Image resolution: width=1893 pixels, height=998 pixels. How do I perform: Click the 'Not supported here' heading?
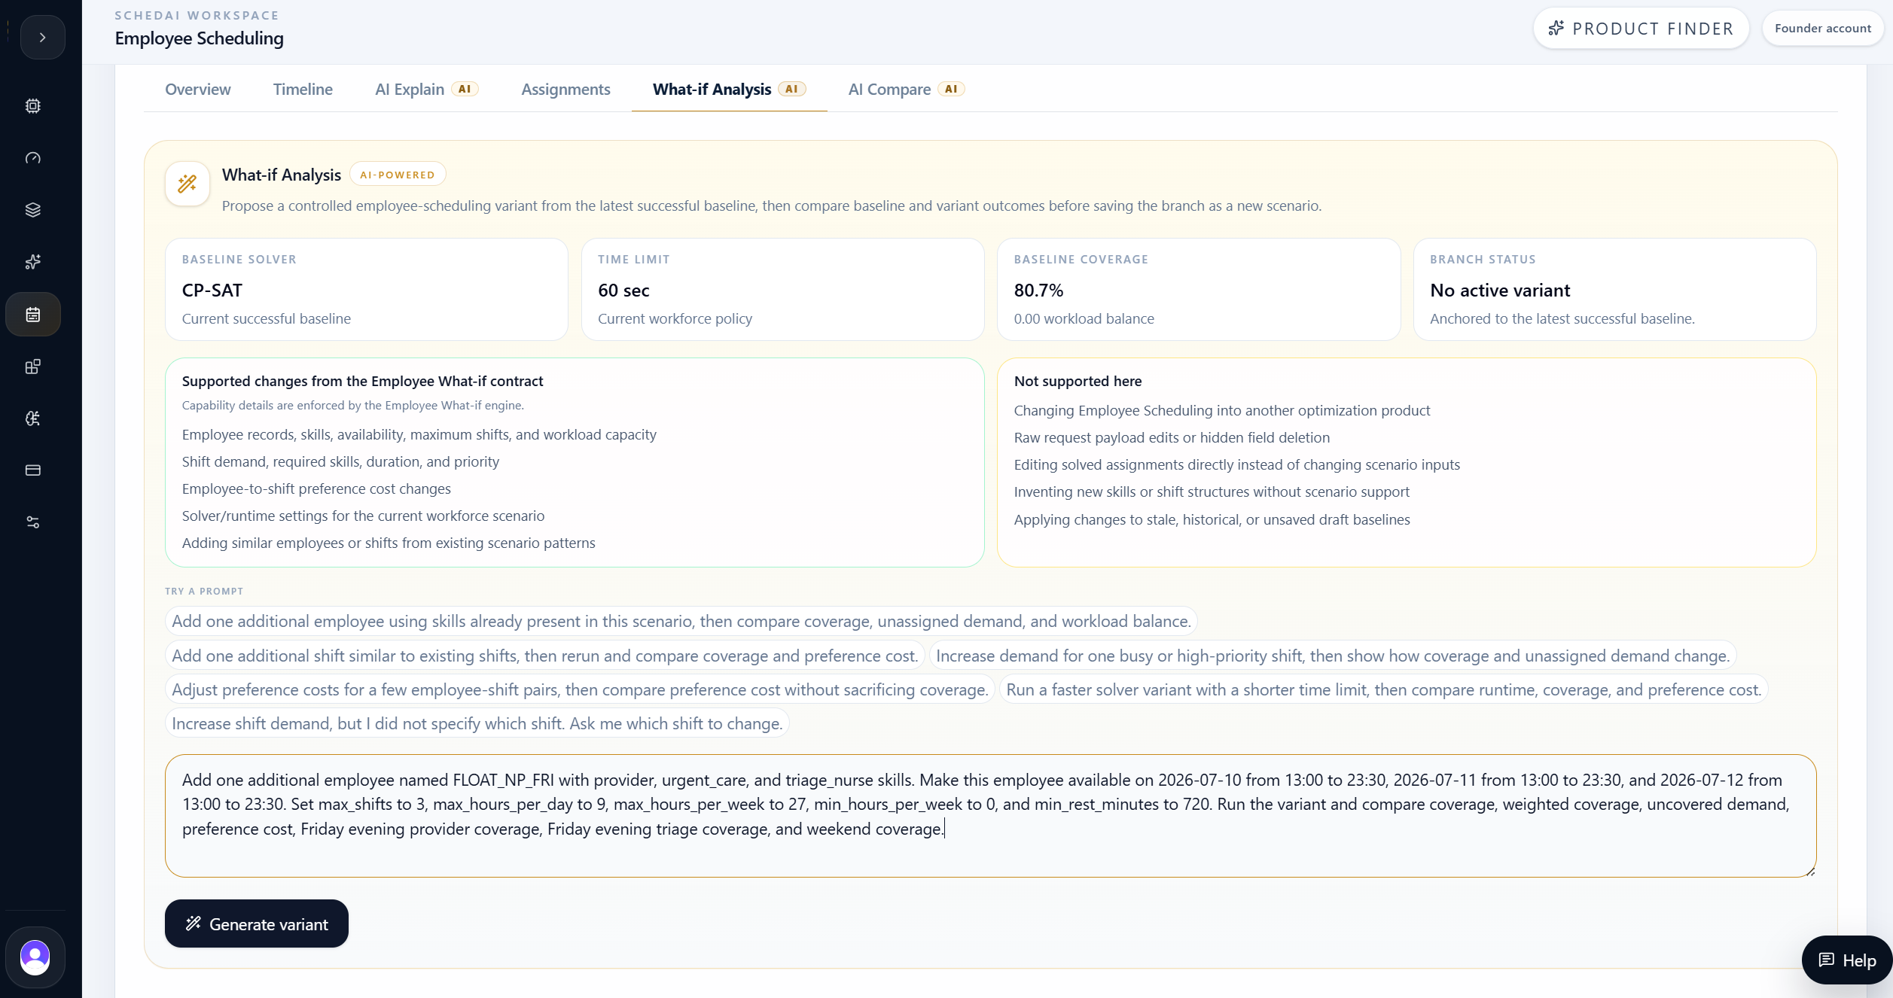pyautogui.click(x=1078, y=382)
